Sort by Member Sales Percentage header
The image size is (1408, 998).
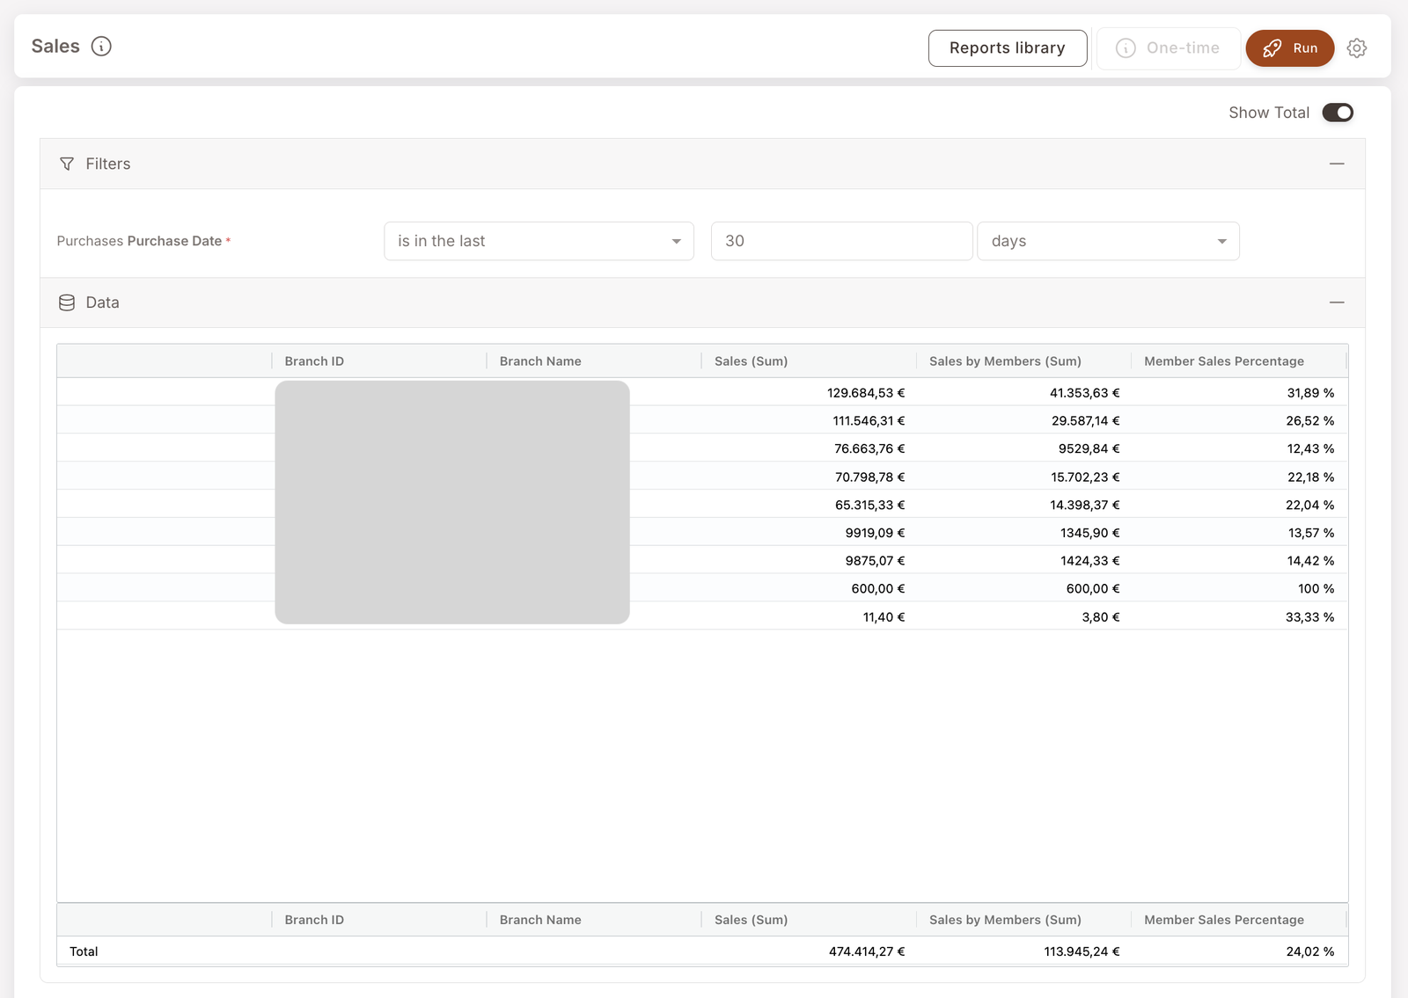(x=1224, y=361)
